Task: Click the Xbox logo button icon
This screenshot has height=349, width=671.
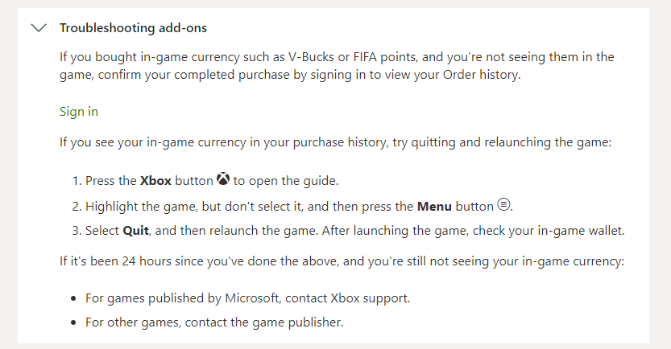Action: (x=223, y=179)
